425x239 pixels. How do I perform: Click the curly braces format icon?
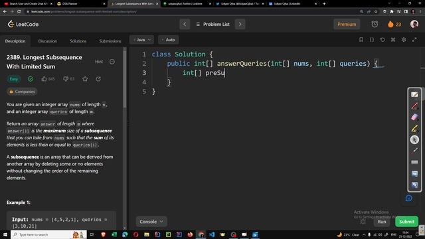(x=372, y=40)
